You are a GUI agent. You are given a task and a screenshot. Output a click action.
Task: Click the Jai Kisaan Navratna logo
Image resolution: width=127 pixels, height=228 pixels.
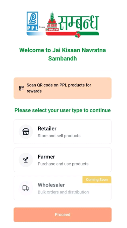point(52,21)
